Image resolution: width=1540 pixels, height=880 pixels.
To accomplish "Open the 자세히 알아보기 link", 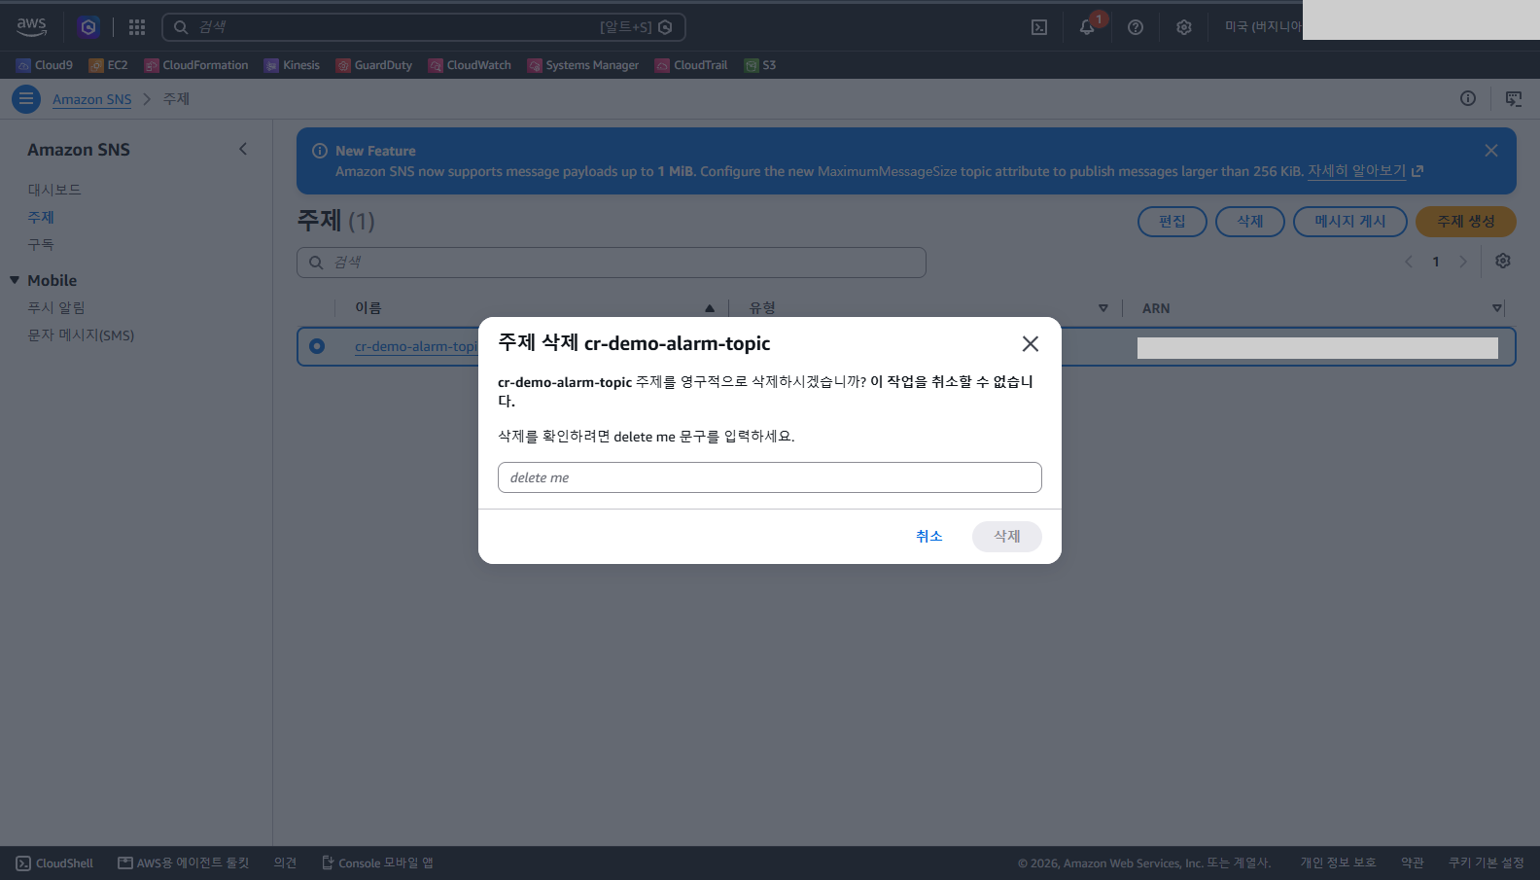I will (x=1365, y=171).
